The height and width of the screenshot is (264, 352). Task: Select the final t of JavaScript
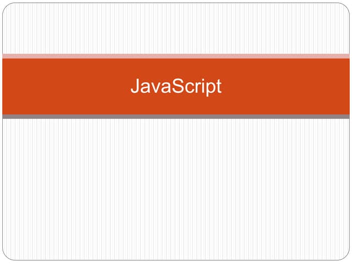[x=218, y=86]
